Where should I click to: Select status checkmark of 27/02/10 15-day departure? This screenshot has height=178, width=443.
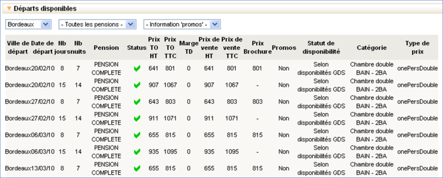[137, 118]
